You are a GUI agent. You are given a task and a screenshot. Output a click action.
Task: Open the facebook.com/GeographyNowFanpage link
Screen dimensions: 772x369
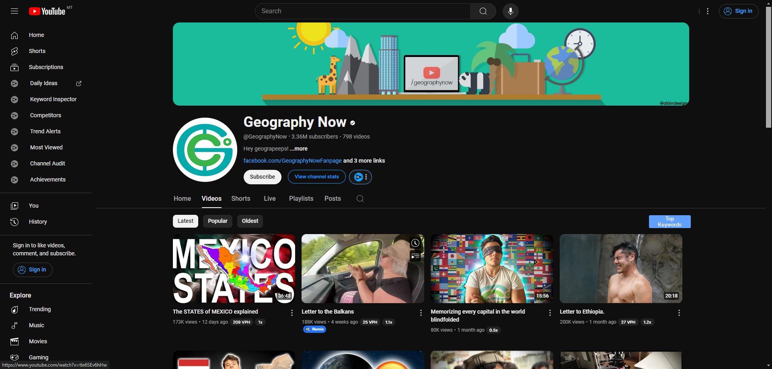point(292,161)
